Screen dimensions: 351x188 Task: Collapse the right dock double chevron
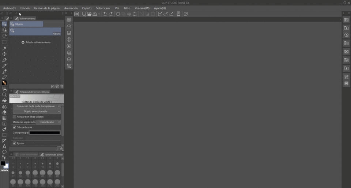click(349, 14)
